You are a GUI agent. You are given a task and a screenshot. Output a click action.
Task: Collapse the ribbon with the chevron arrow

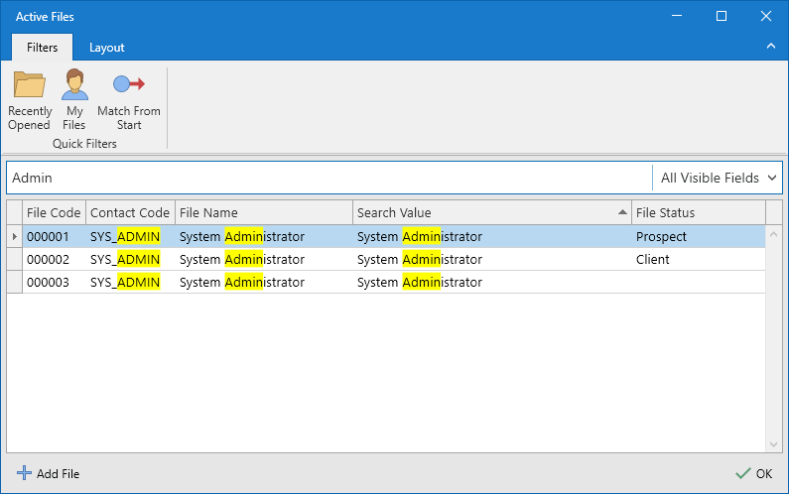pyautogui.click(x=771, y=47)
